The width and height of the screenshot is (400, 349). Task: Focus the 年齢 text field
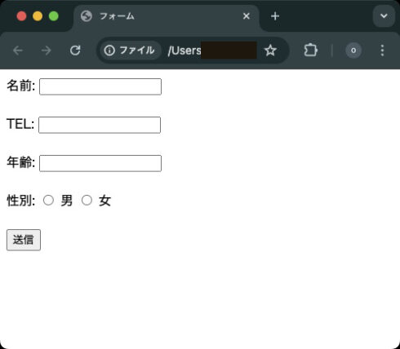100,163
